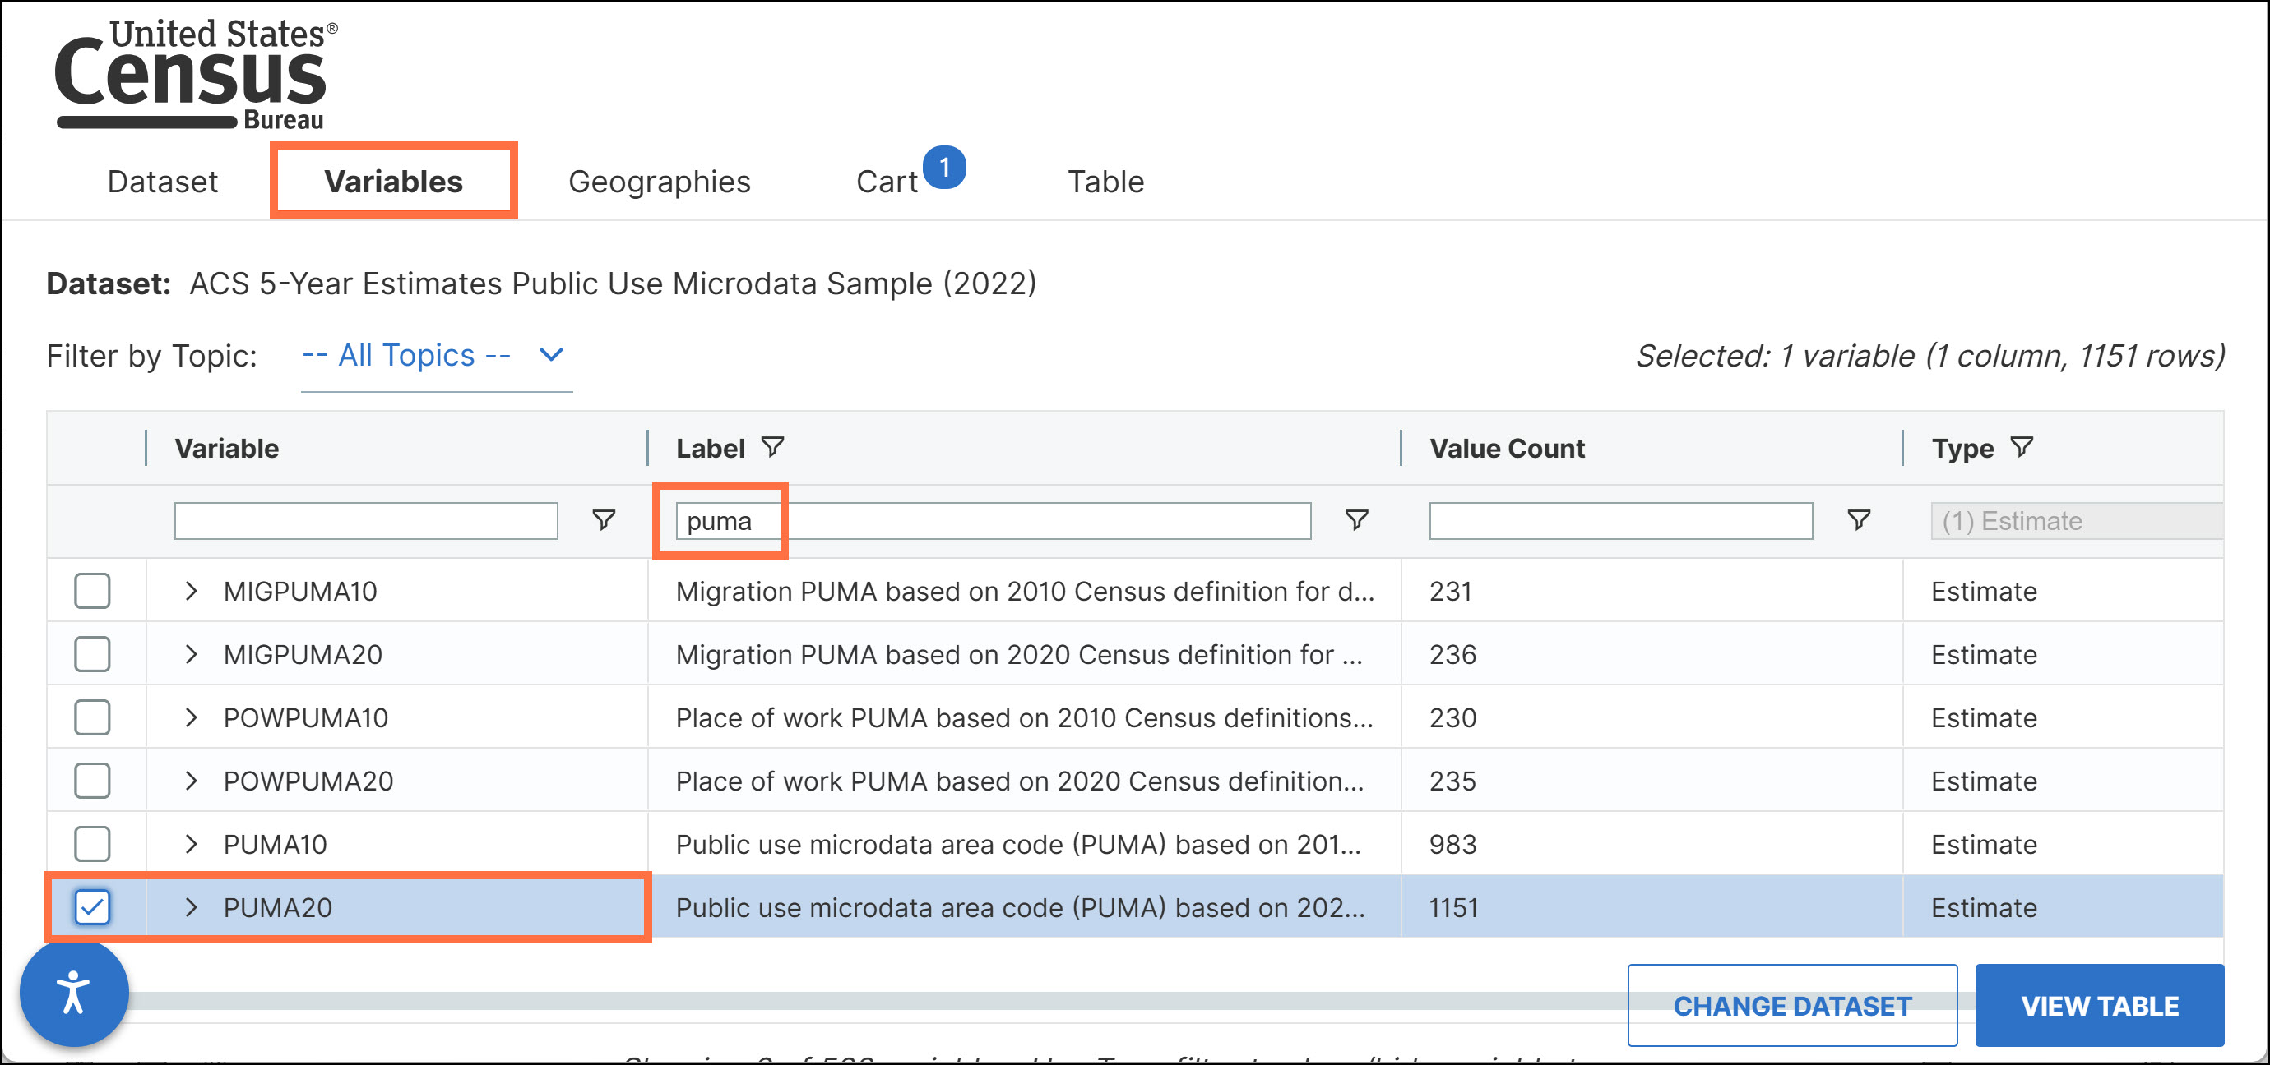Open the All Topics dropdown
Viewport: 2270px width, 1065px height.
[432, 355]
